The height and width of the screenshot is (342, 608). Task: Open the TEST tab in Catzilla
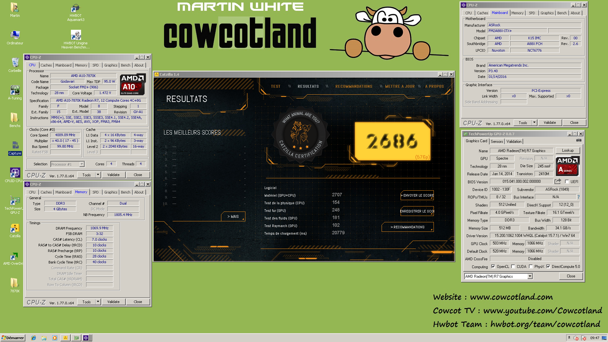tap(275, 86)
